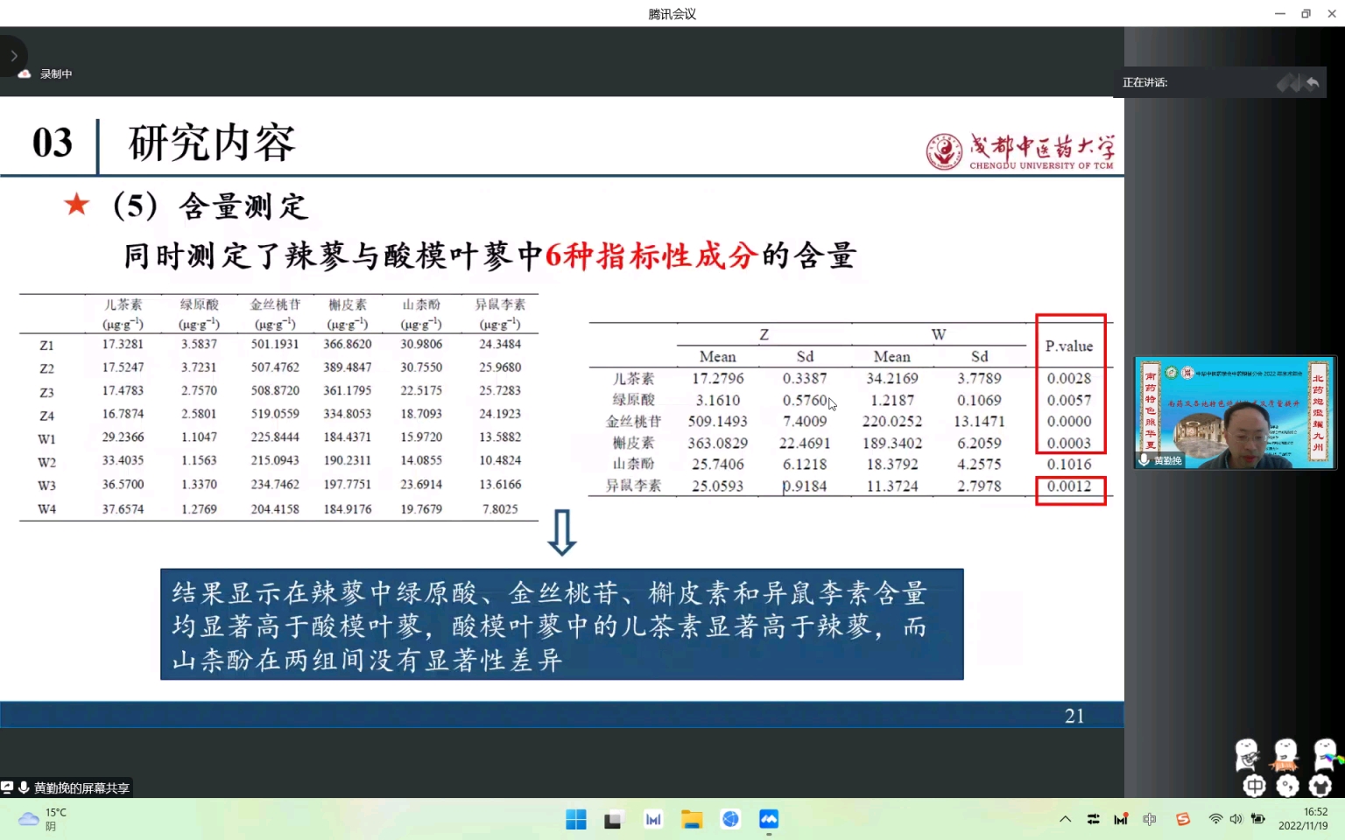Open the blue globe browser on taskbar

[x=730, y=819]
